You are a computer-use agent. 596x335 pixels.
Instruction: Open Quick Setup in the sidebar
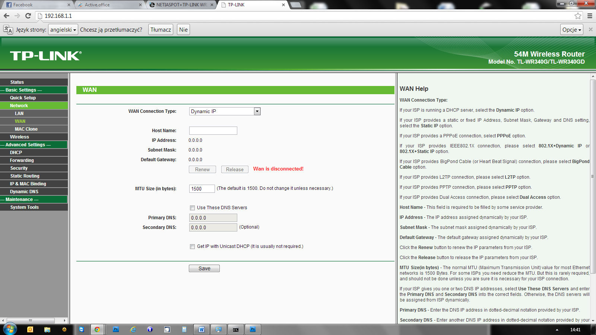[23, 98]
